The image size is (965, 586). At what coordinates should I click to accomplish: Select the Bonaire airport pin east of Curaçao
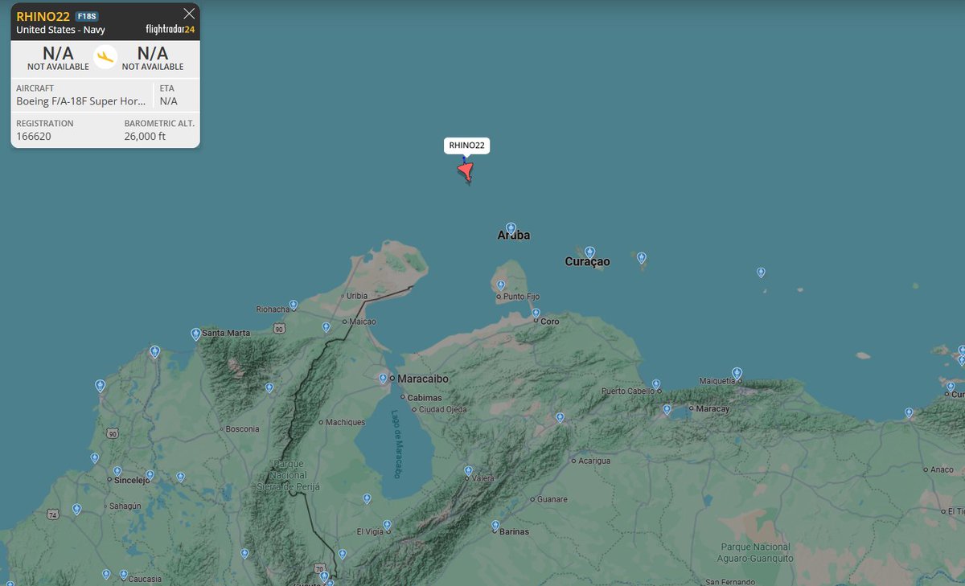coord(641,257)
